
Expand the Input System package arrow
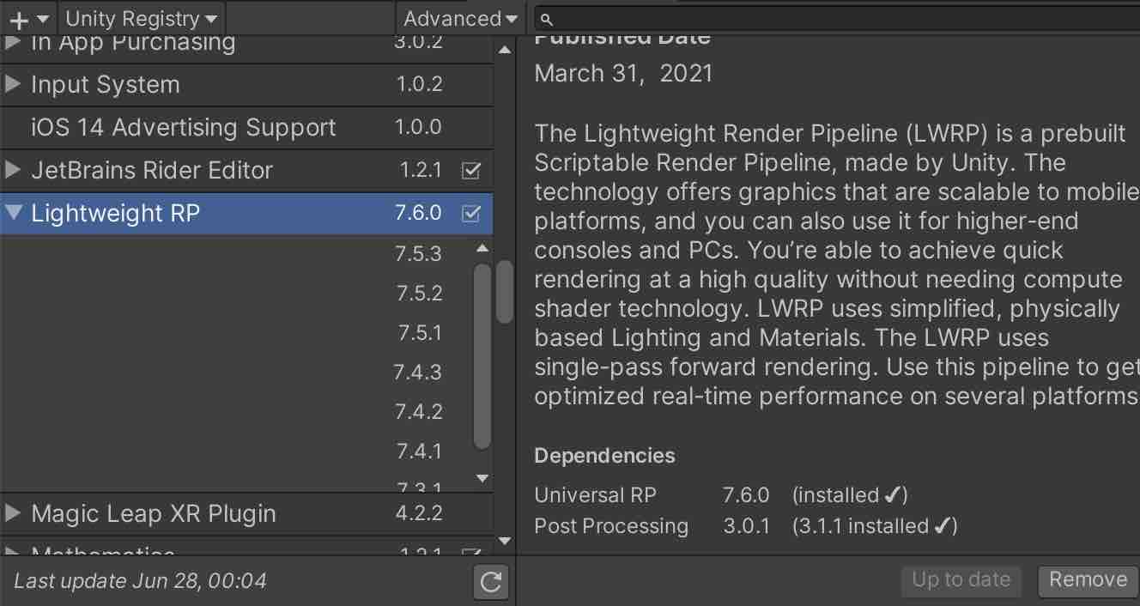pyautogui.click(x=12, y=84)
